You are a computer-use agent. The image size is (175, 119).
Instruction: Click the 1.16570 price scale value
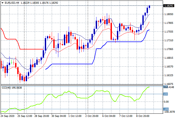[169, 66]
